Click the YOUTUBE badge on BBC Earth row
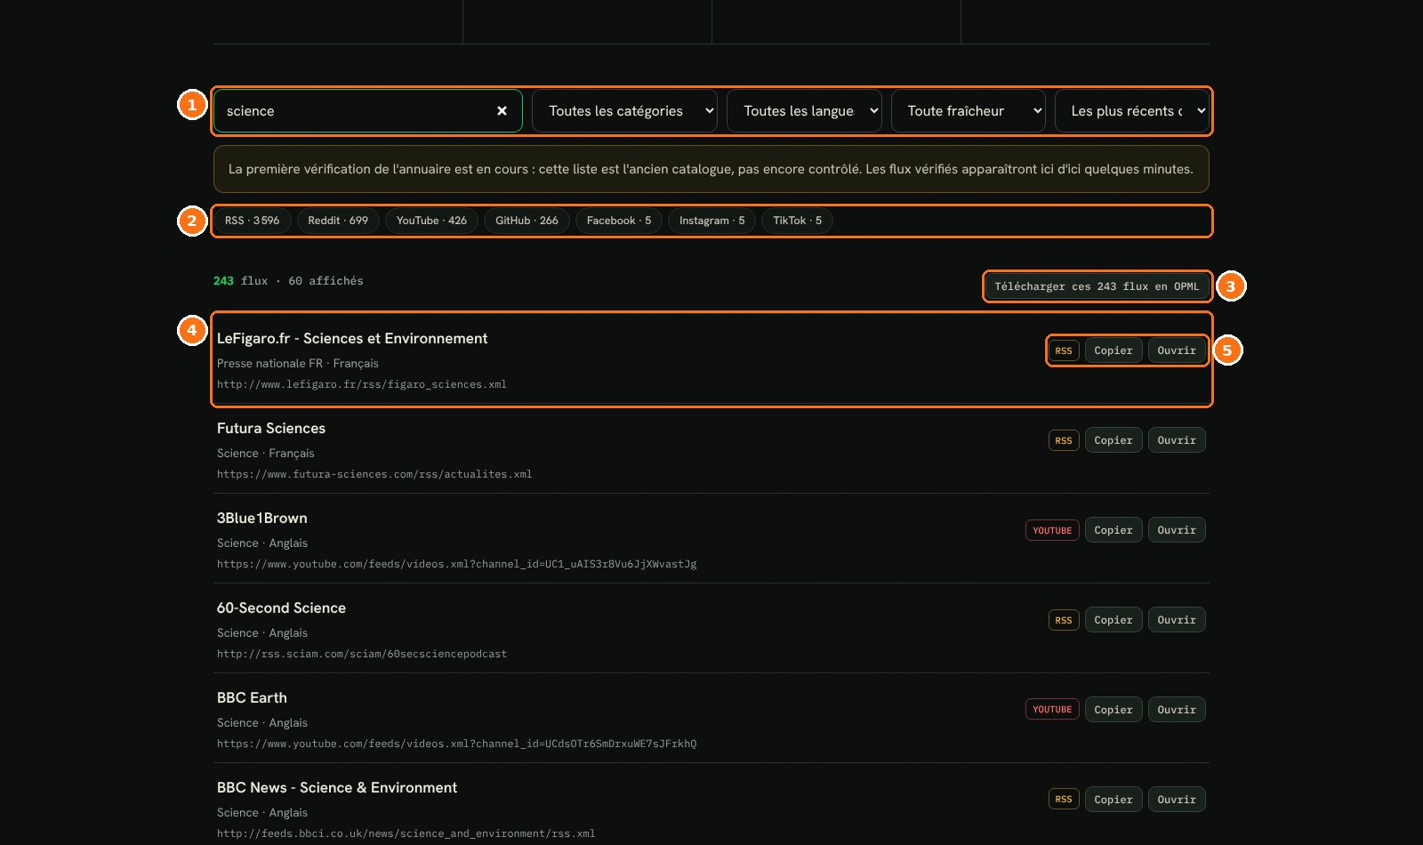 (x=1052, y=710)
